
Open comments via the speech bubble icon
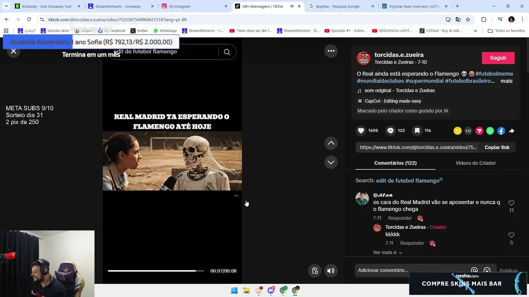(391, 131)
